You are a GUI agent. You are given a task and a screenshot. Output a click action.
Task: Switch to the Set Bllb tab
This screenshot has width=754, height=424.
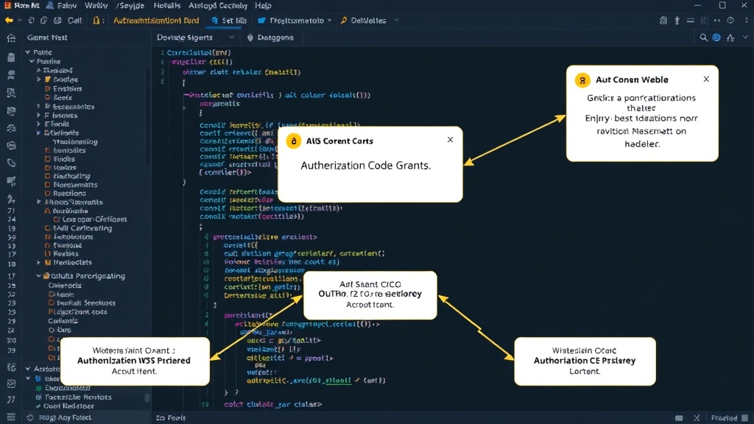tap(229, 21)
